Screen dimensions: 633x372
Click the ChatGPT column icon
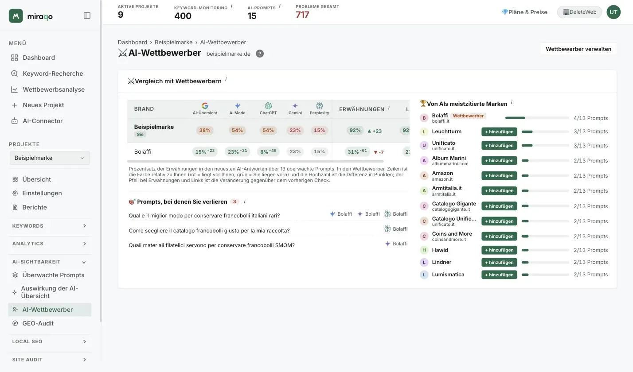[268, 106]
